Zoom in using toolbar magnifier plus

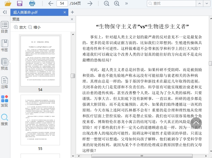click(x=117, y=3)
